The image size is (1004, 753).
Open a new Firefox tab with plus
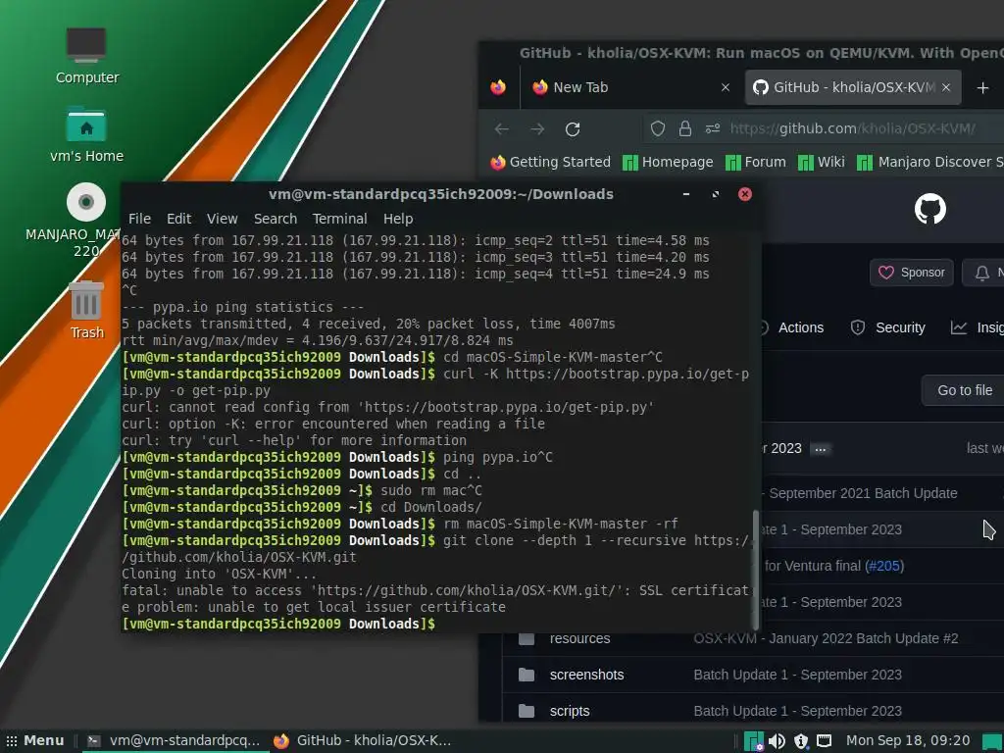(982, 87)
